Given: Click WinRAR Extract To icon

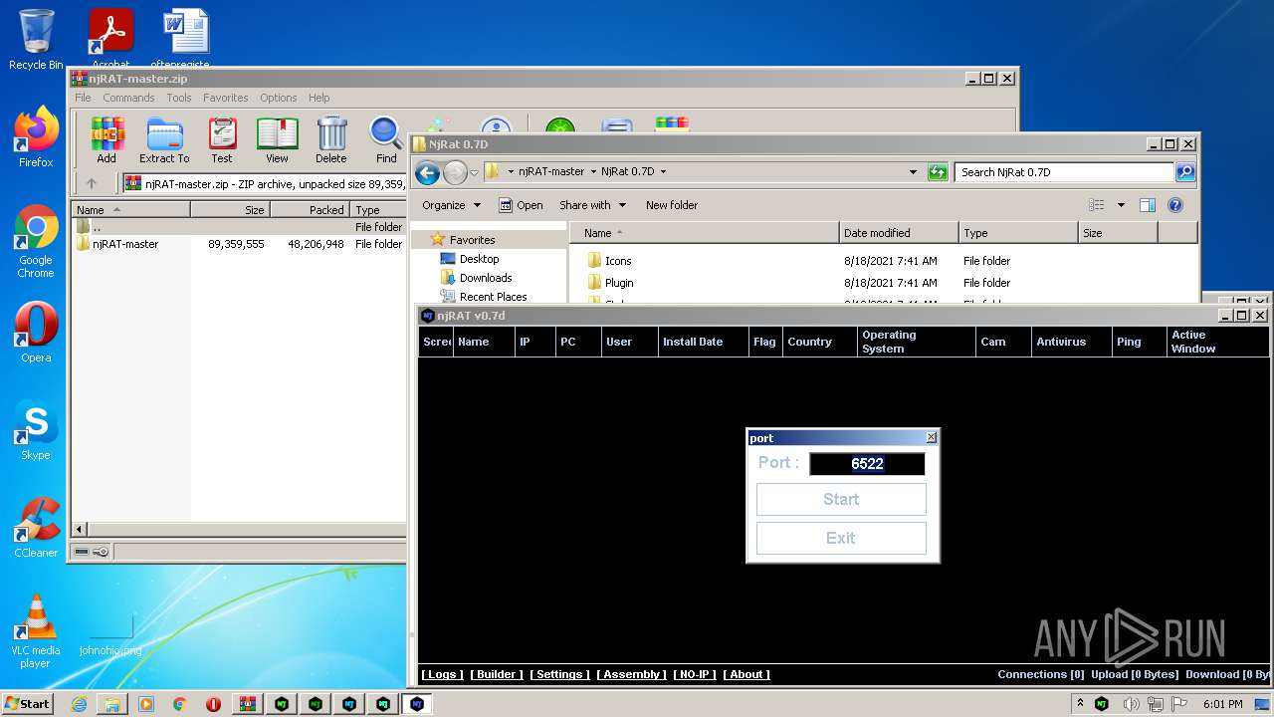Looking at the screenshot, I should click(x=164, y=139).
